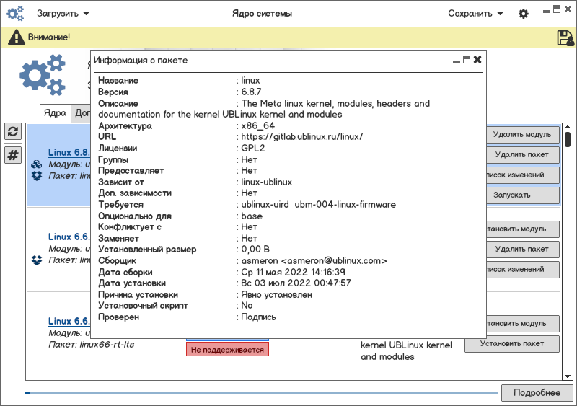Click the hash symbol icon button
Screen dimensions: 577x406
click(x=13, y=155)
